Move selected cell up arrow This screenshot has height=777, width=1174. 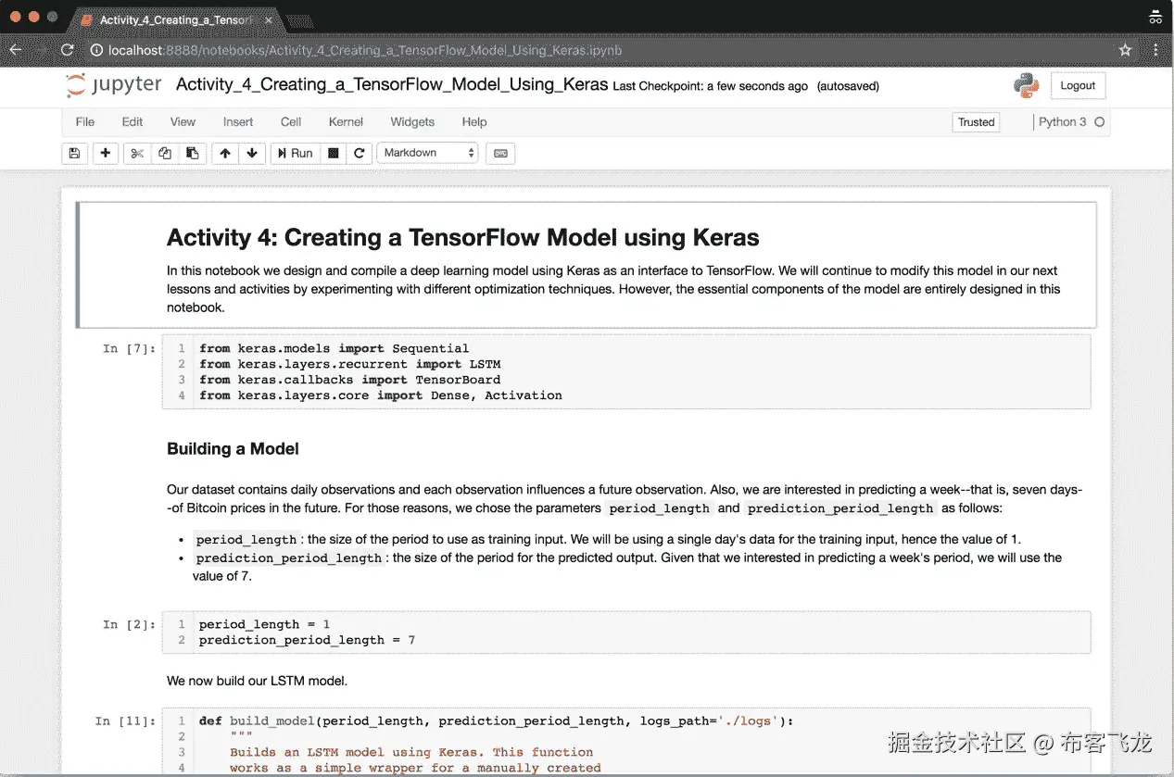pos(225,153)
